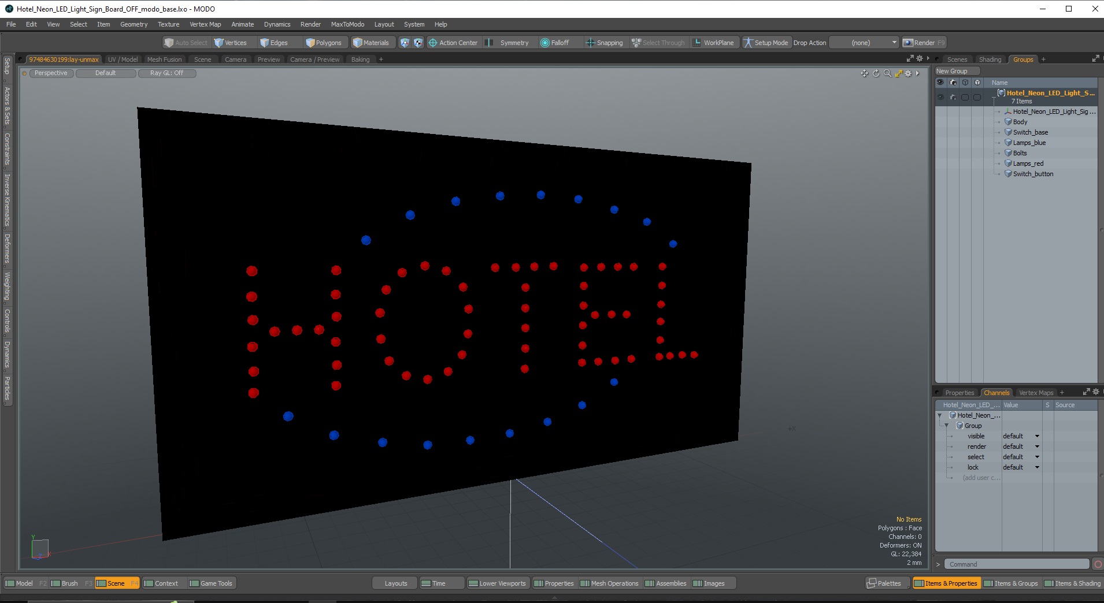
Task: Click the Command input field
Action: click(x=1017, y=564)
